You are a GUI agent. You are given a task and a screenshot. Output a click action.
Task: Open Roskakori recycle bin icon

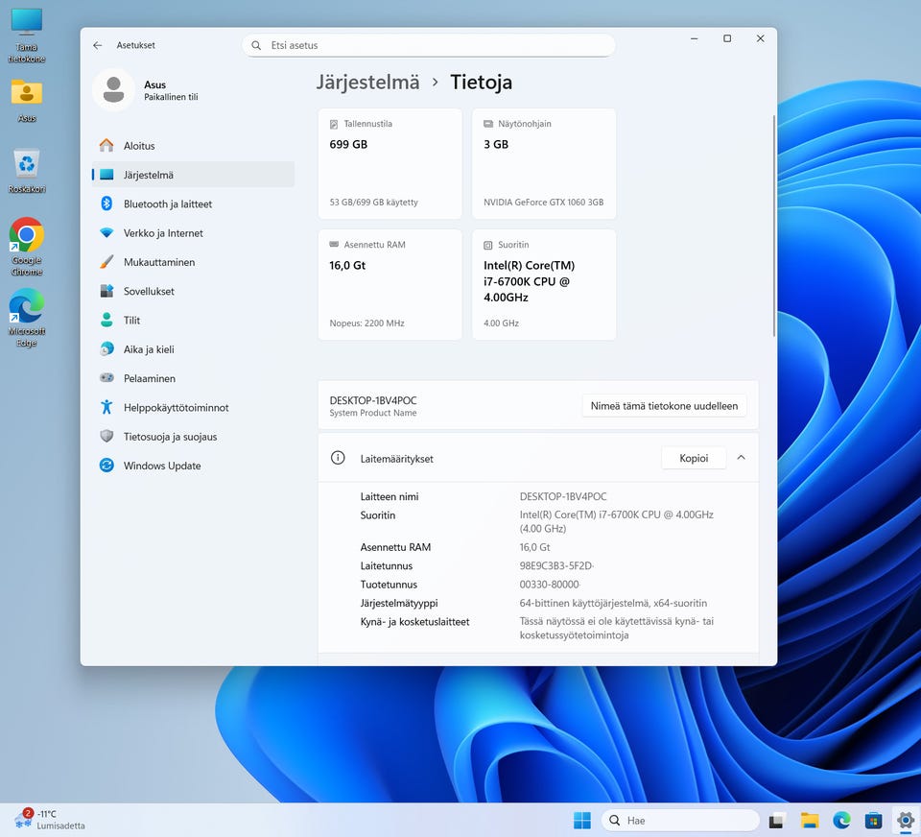[x=26, y=165]
